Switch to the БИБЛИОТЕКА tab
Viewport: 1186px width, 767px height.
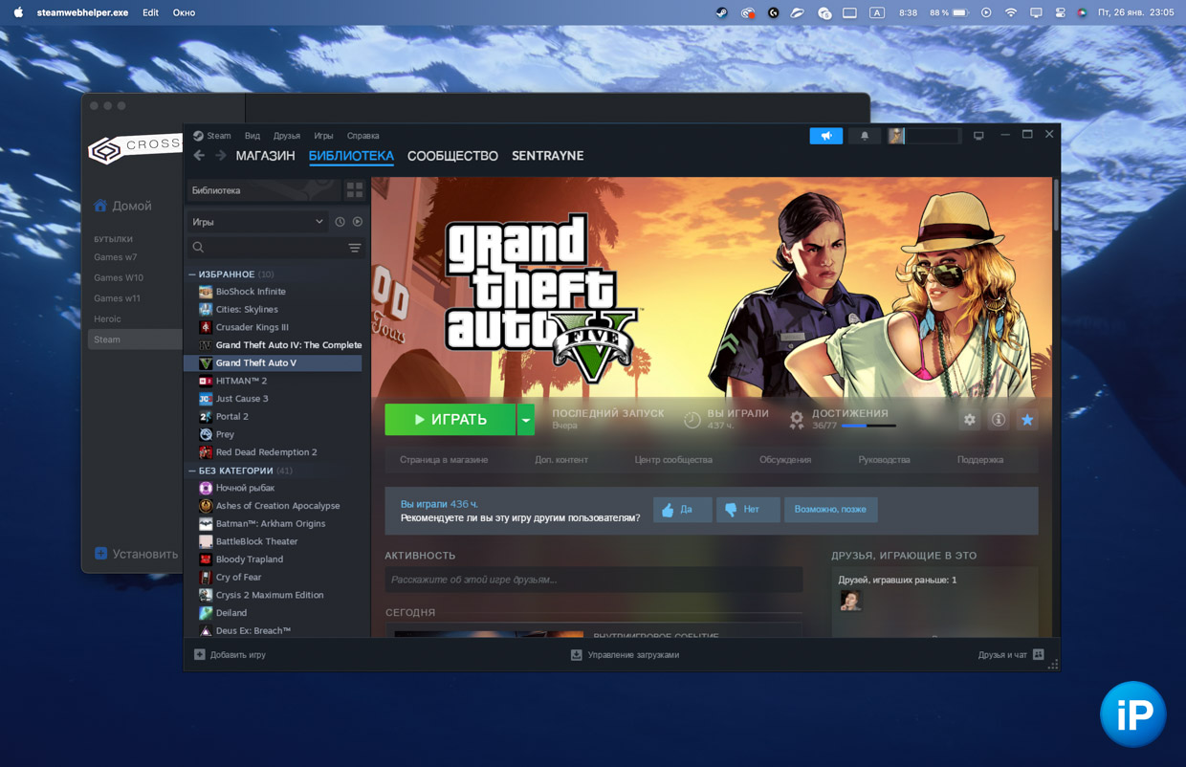click(351, 156)
